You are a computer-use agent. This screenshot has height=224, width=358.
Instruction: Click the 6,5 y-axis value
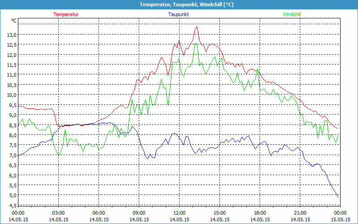click(13, 165)
